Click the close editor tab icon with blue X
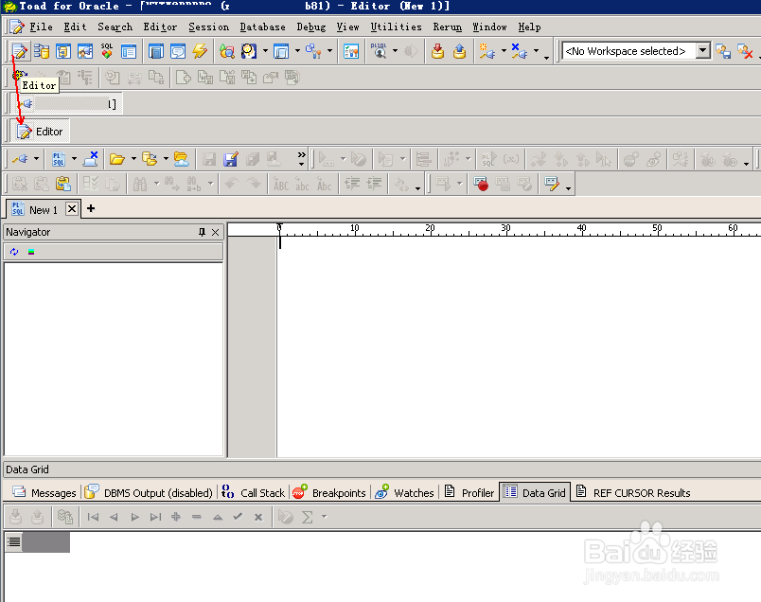761x602 pixels. pyautogui.click(x=90, y=159)
